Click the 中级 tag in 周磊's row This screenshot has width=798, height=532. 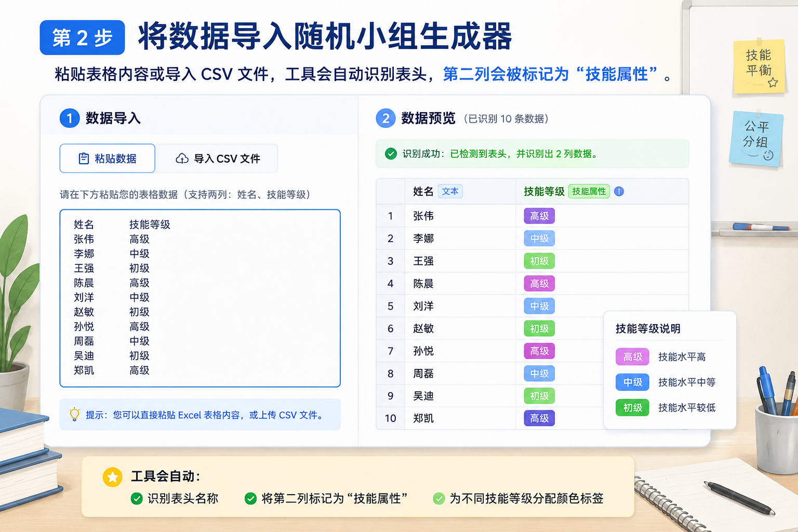click(539, 374)
